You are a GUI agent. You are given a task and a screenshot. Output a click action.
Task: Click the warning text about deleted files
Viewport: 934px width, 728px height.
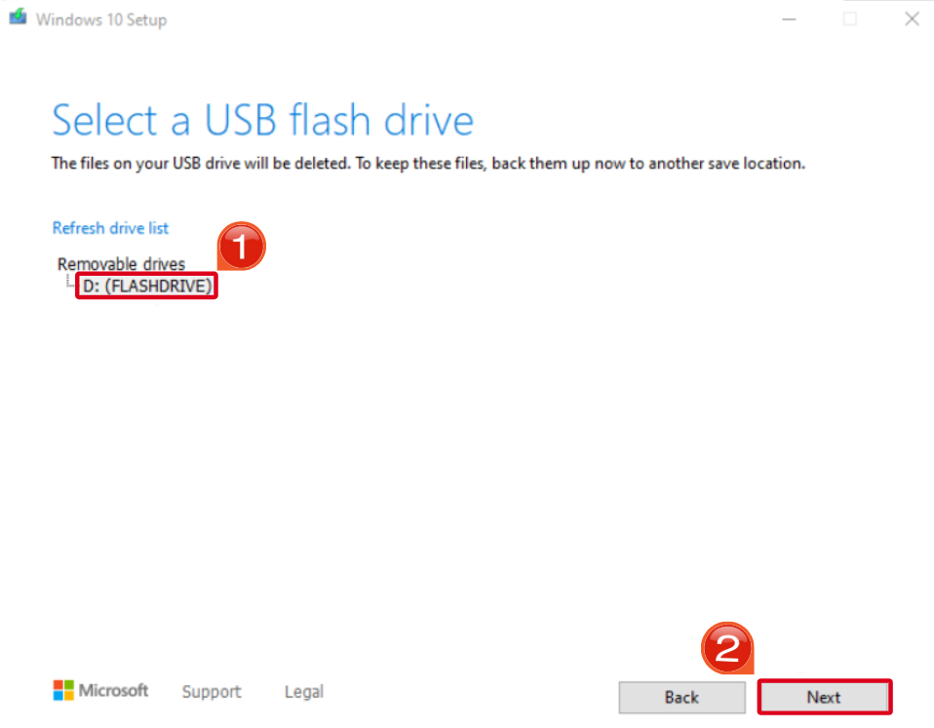(428, 164)
